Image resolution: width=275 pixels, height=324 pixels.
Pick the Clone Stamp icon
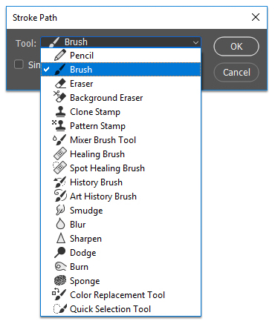point(60,112)
